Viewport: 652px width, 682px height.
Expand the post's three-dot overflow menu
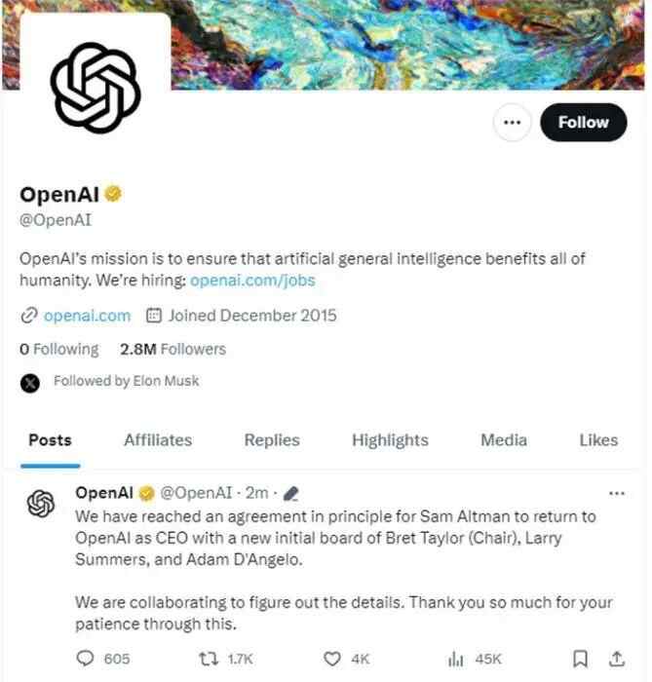616,493
